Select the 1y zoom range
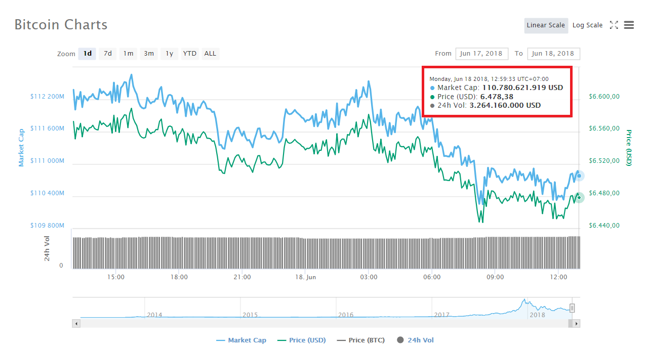 (170, 54)
